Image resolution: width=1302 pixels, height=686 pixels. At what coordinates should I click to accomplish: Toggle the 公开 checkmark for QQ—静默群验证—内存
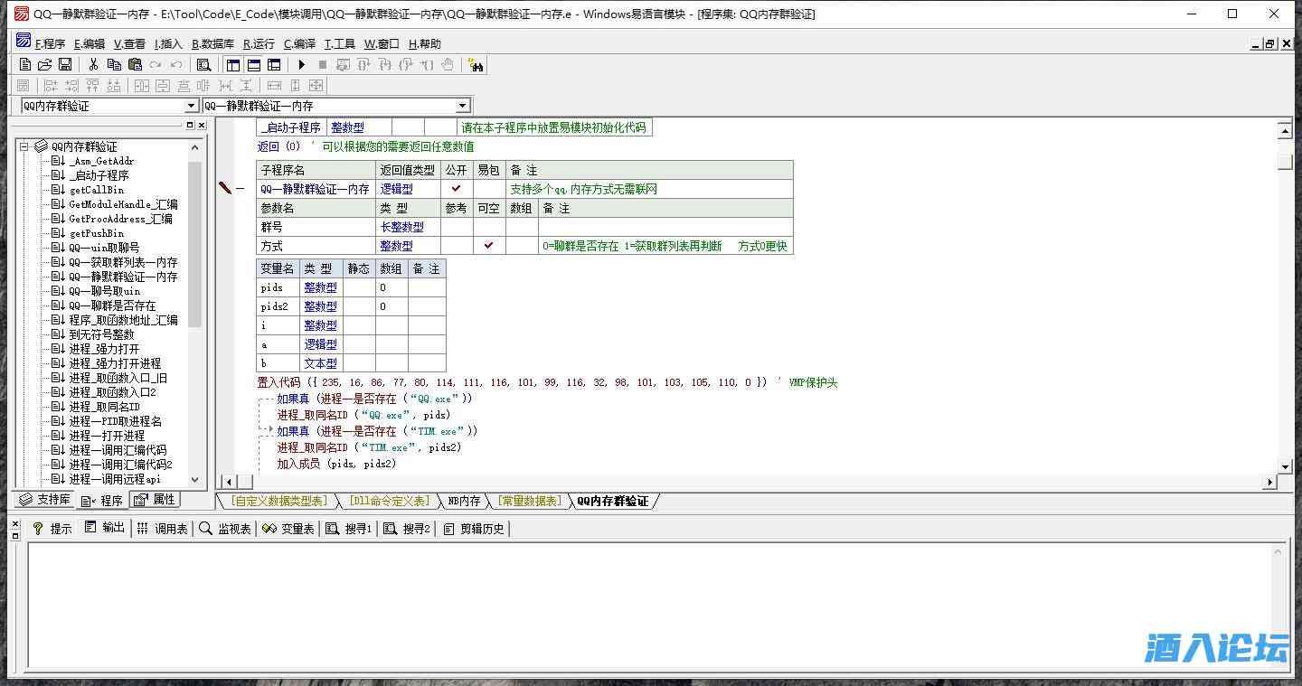457,189
